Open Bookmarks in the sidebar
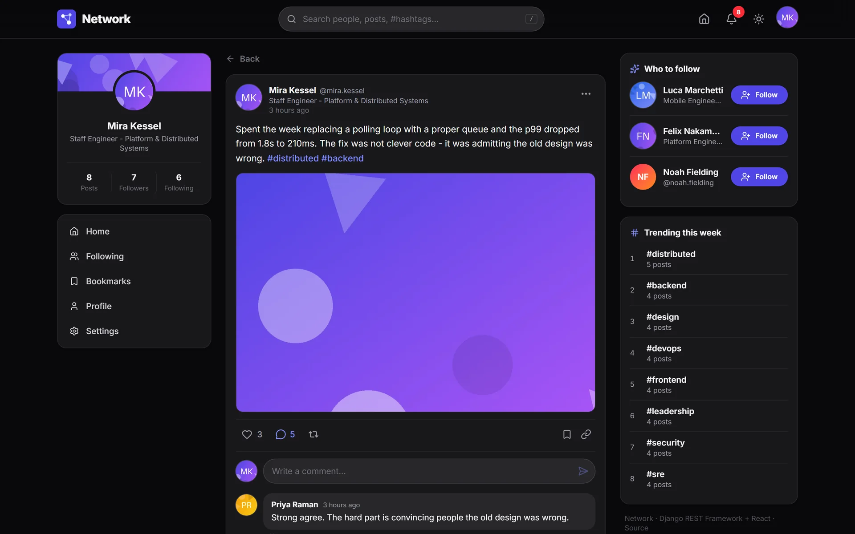The height and width of the screenshot is (534, 855). pyautogui.click(x=134, y=281)
